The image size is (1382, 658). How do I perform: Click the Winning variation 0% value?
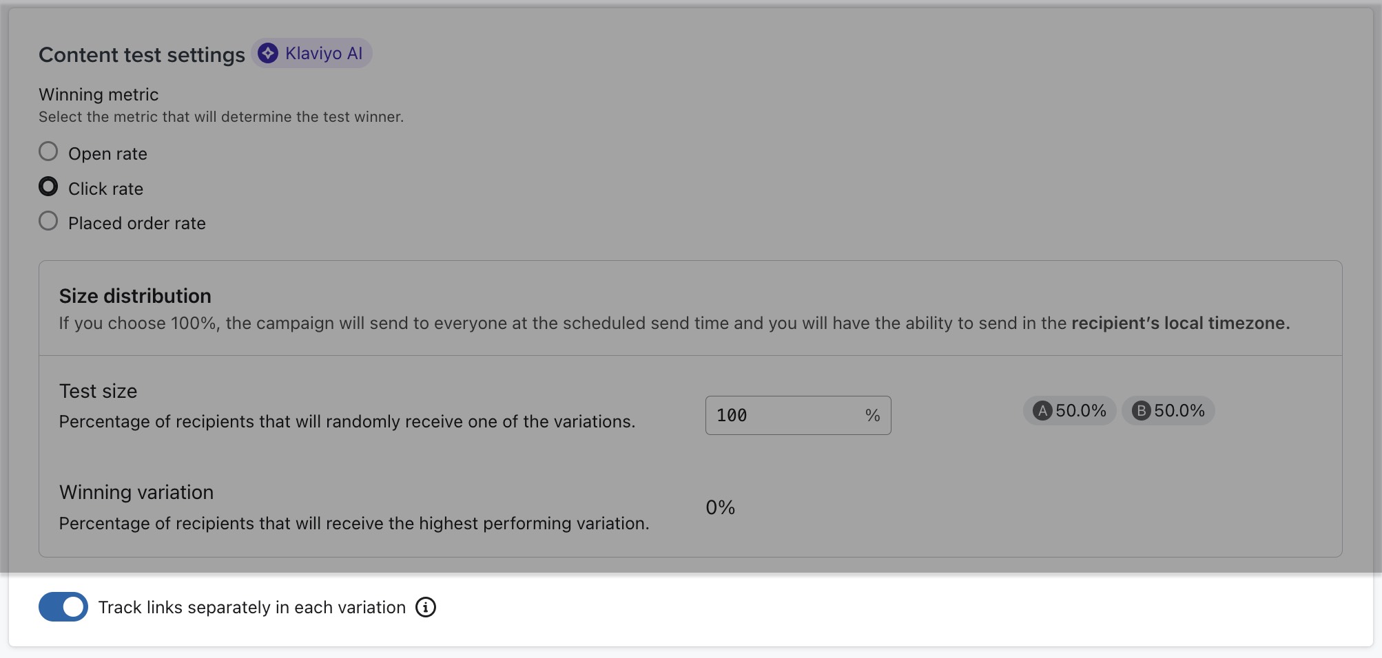719,507
